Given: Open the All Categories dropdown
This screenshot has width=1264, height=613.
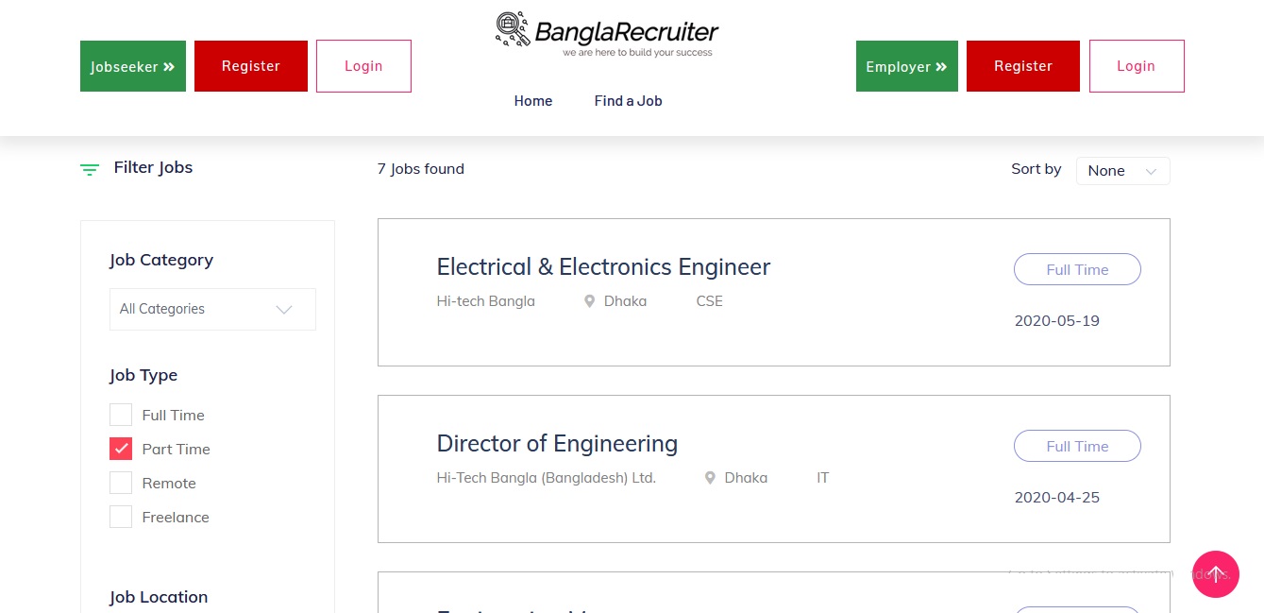Looking at the screenshot, I should pos(212,309).
